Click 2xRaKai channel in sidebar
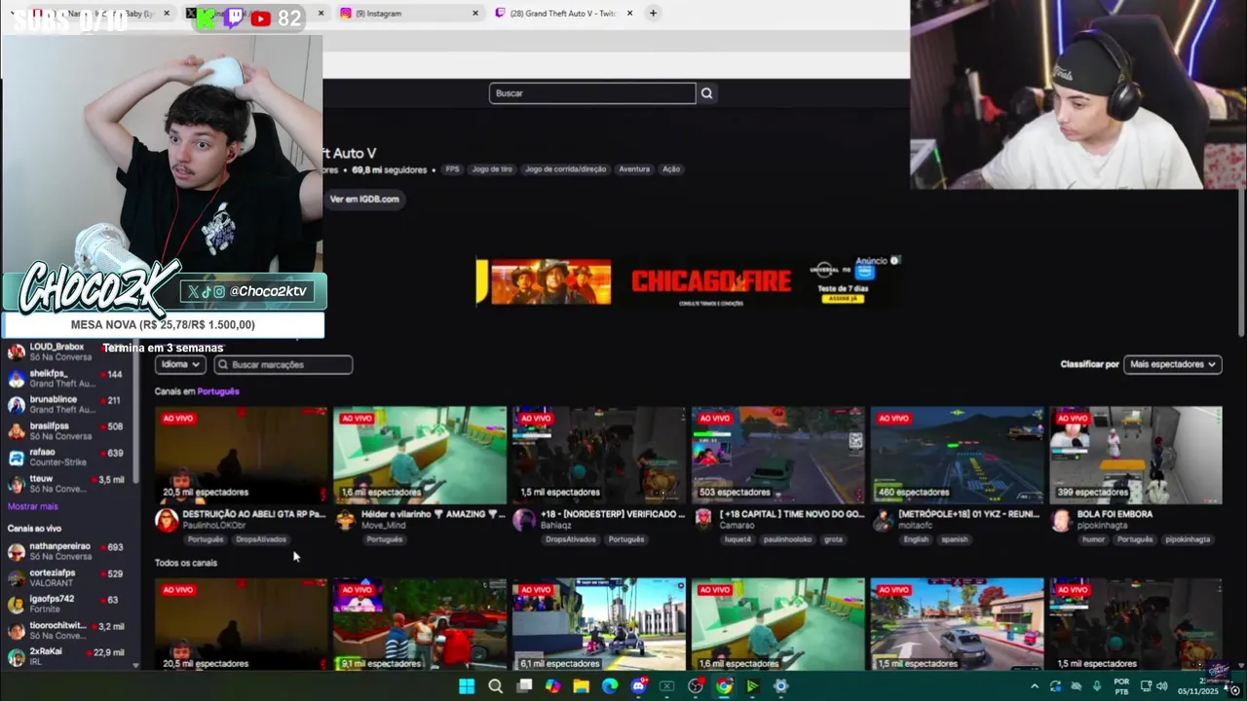The image size is (1247, 701). coord(66,656)
